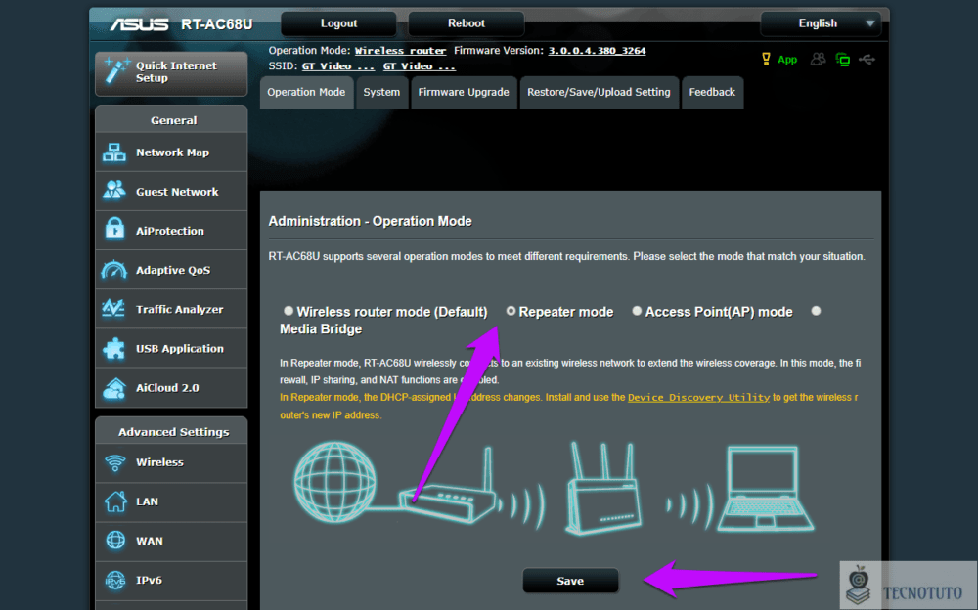Switch to System tab
This screenshot has height=610, width=978.
pos(381,92)
